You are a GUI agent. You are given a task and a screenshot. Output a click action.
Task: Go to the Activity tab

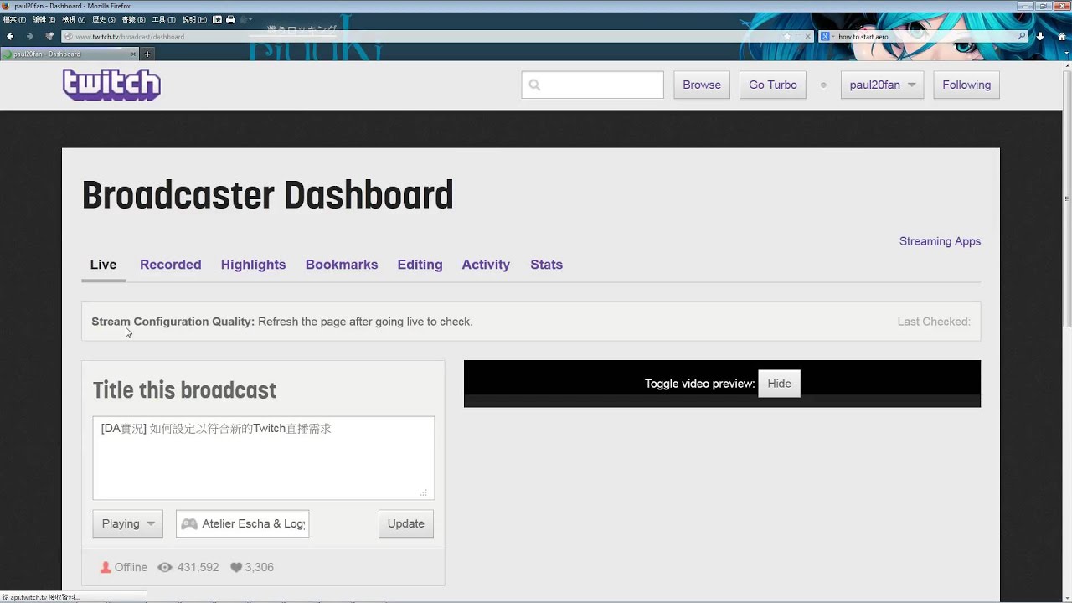486,265
